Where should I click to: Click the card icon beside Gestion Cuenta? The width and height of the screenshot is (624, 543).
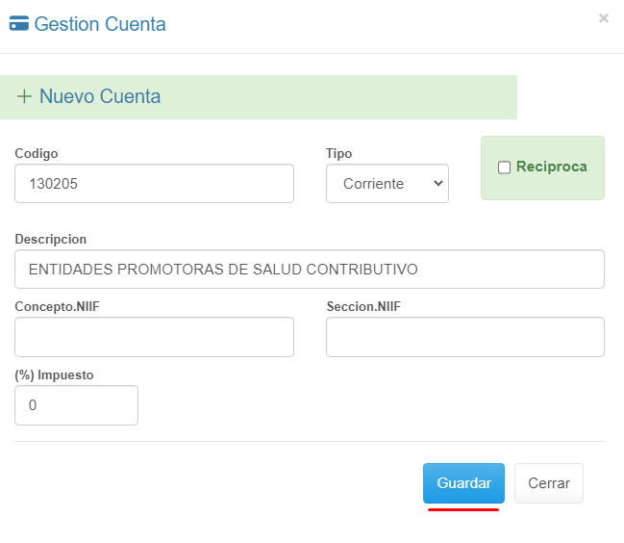(x=18, y=24)
